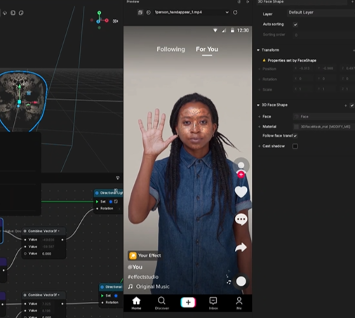Click the share arrow icon

241,247
